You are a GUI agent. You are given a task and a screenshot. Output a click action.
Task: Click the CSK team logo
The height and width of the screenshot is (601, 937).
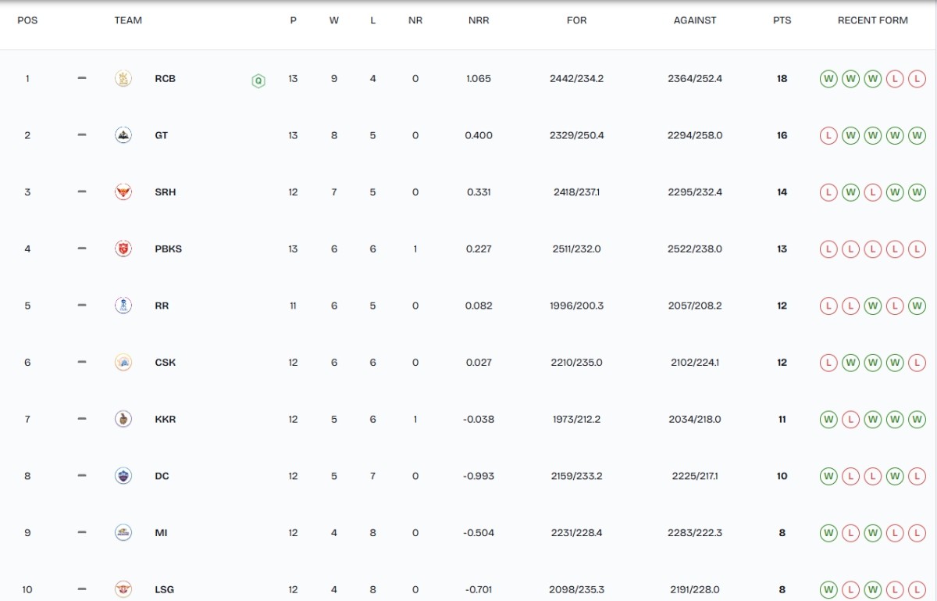[x=123, y=363]
